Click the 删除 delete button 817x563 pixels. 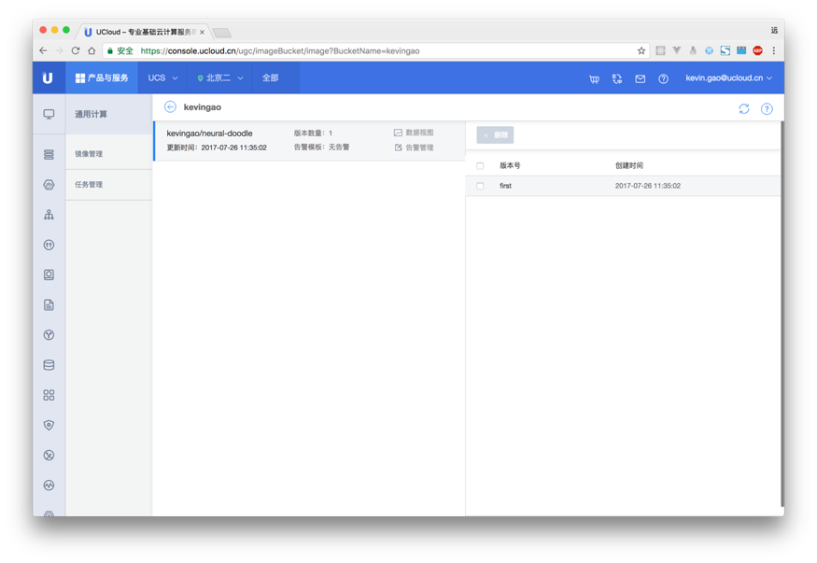click(495, 134)
